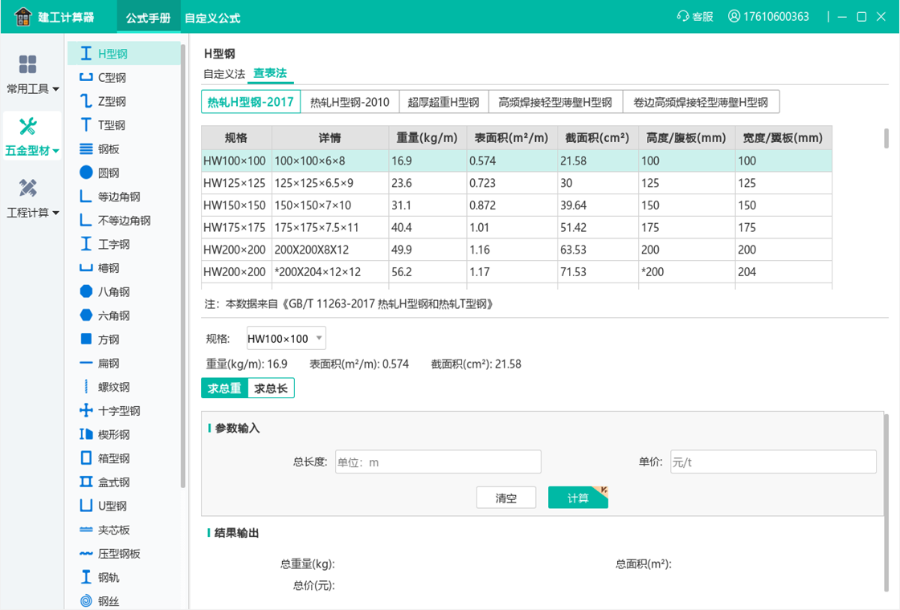
Task: Choose the 箱型钢 box icon
Action: coord(85,458)
